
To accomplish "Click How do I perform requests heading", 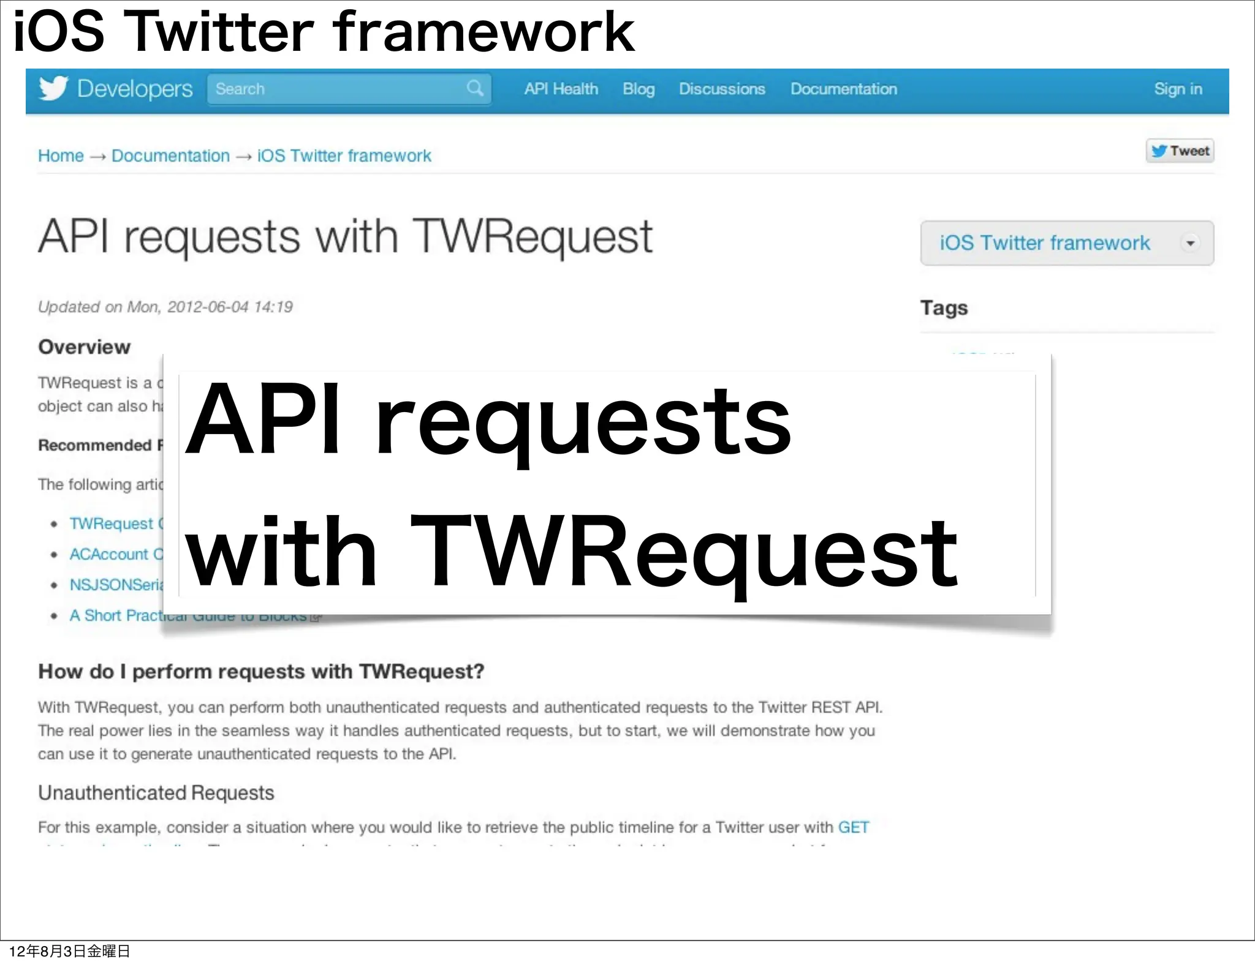I will 261,672.
